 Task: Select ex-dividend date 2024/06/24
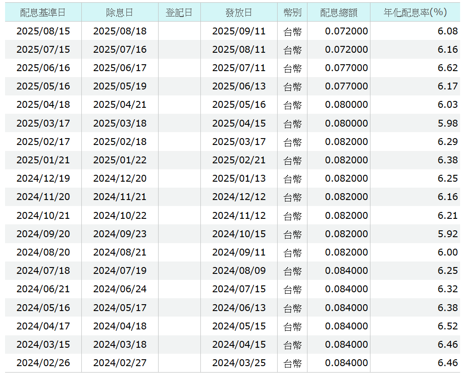pos(120,289)
